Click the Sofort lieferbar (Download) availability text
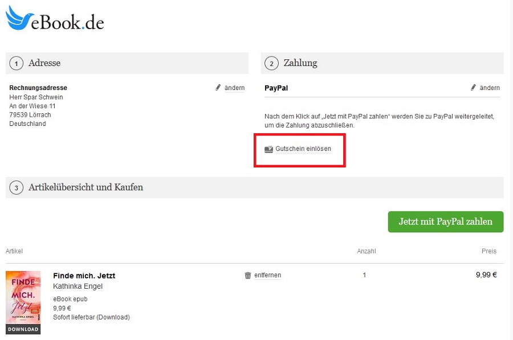This screenshot has height=340, width=513. (x=92, y=317)
